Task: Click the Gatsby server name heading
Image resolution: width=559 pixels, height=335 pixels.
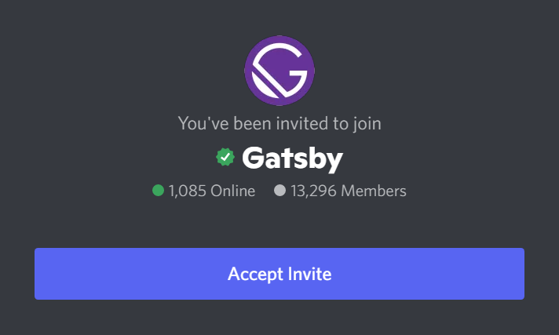Action: [292, 158]
